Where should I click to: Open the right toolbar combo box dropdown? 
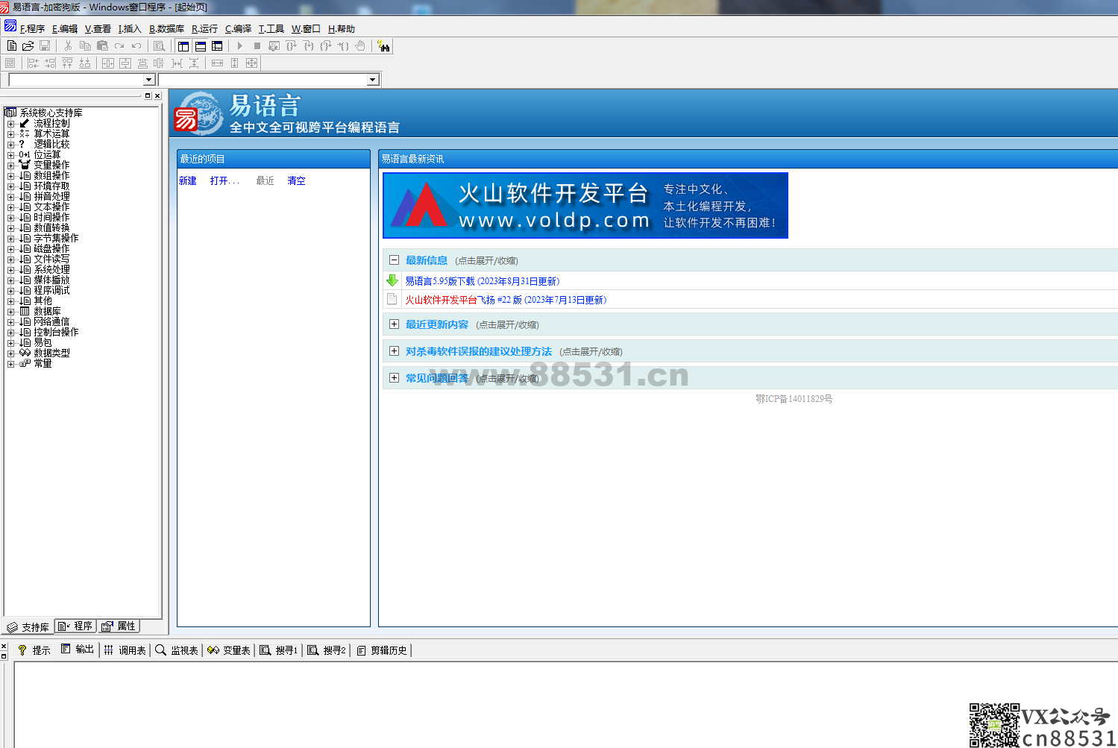point(372,80)
